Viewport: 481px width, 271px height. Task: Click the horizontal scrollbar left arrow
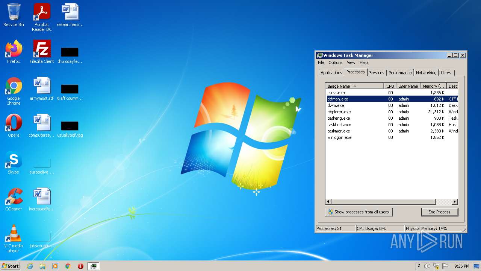(328, 202)
